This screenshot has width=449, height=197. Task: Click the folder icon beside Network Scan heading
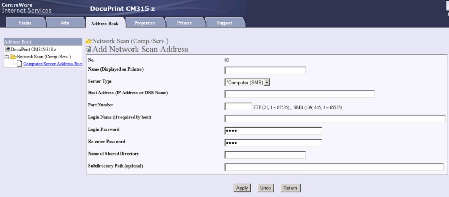[x=89, y=41]
